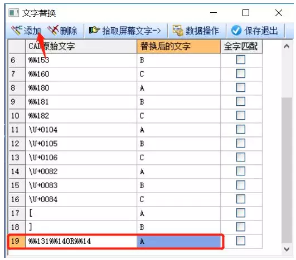Minimize the 文字替换 window
The width and height of the screenshot is (296, 260).
tap(213, 13)
